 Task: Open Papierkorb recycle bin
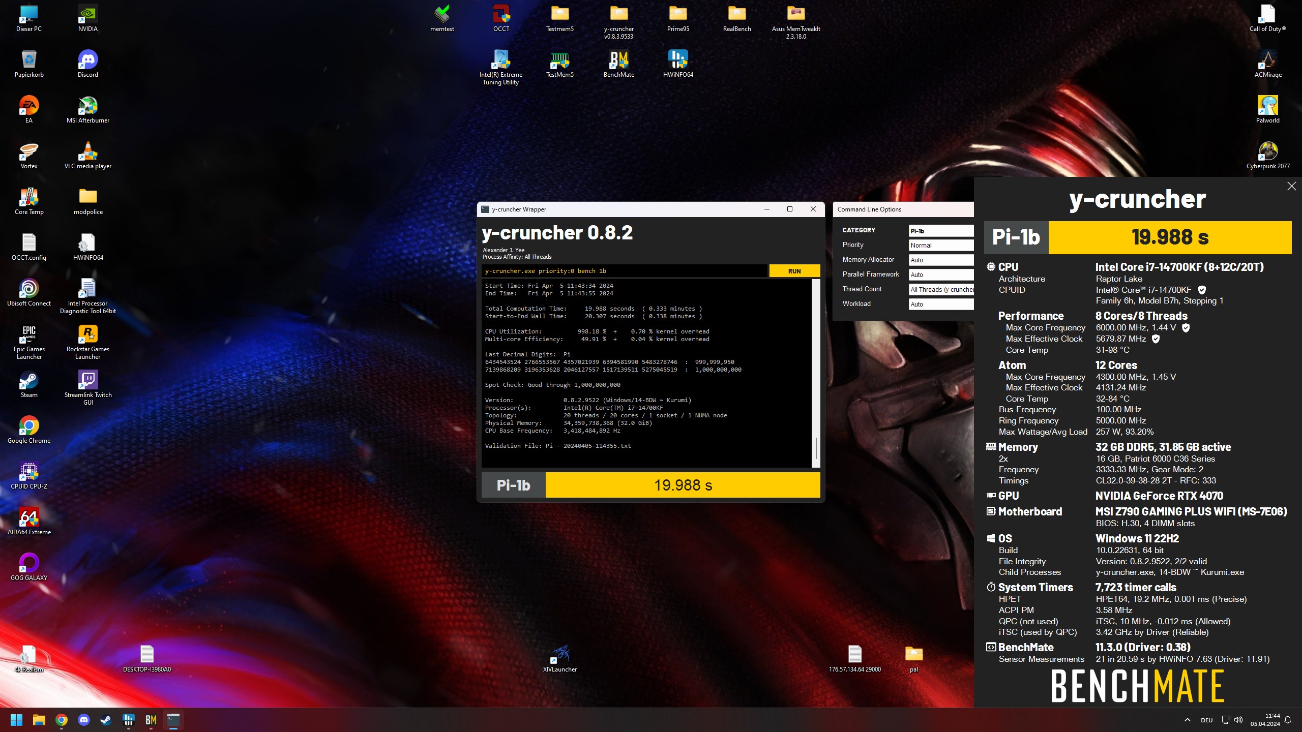point(29,65)
